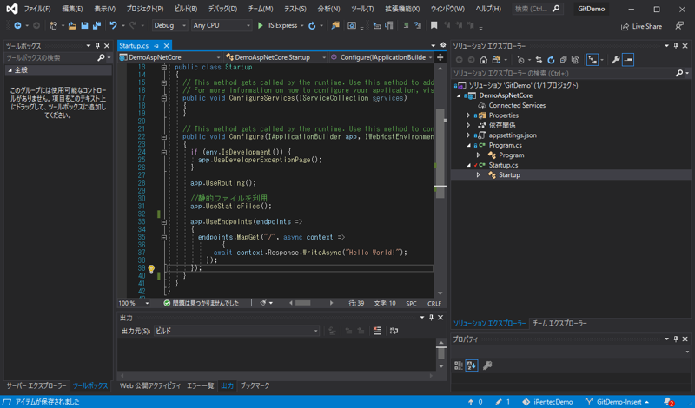Switch to ブックマーク tab
Viewport: 695px width, 408px height.
pos(255,385)
